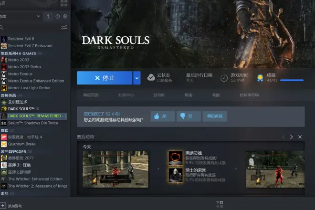Click the blue 停止 stop button
The height and width of the screenshot is (210, 315).
tap(105, 78)
